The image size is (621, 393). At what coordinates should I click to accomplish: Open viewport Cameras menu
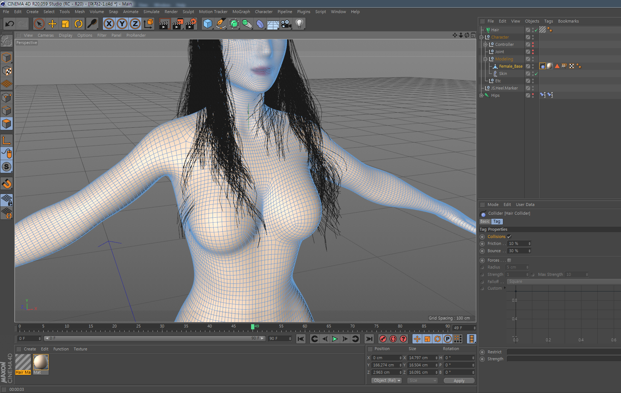click(46, 35)
